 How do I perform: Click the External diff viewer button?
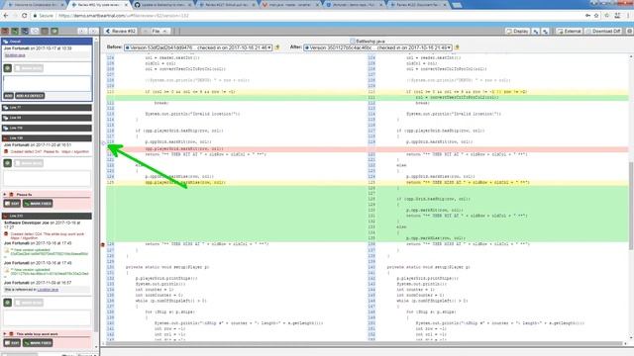(569, 31)
